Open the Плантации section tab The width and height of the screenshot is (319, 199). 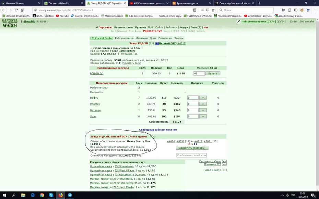pos(165,38)
